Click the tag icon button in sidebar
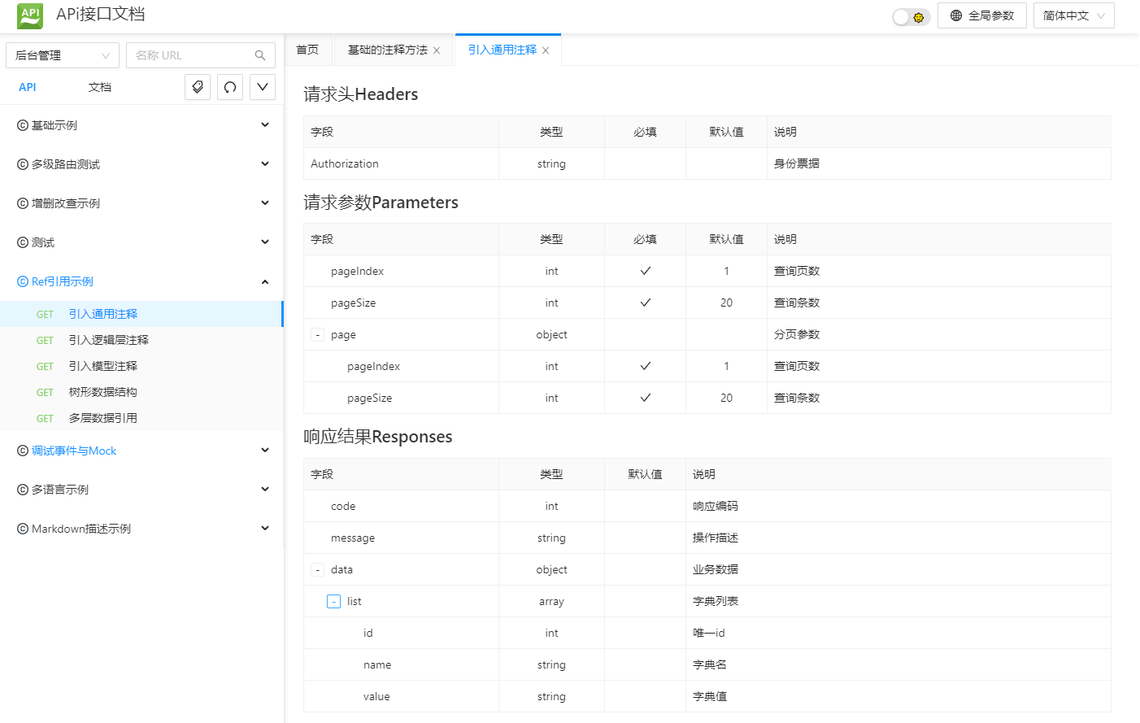The width and height of the screenshot is (1140, 723). coord(198,87)
